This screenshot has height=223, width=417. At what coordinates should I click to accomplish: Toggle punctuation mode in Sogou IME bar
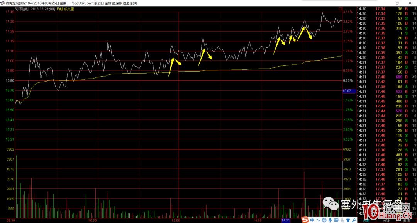tap(318, 220)
